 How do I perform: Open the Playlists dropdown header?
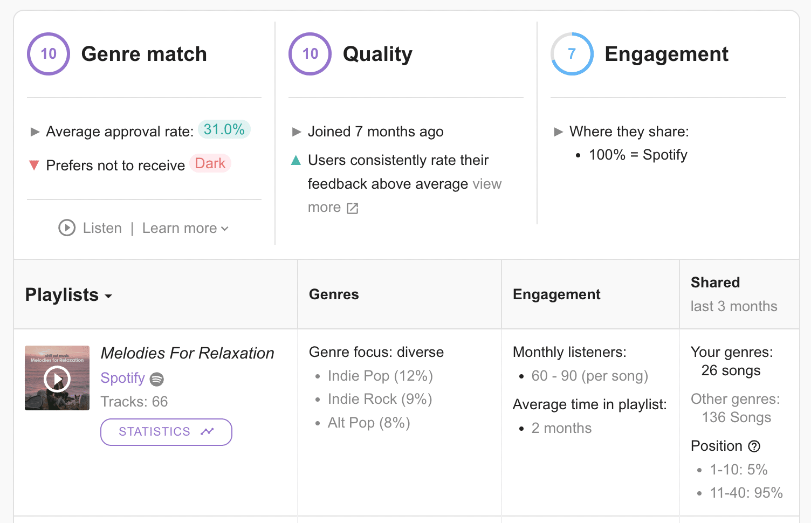pos(68,295)
